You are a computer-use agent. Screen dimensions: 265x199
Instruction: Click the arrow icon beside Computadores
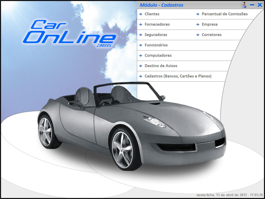point(141,55)
